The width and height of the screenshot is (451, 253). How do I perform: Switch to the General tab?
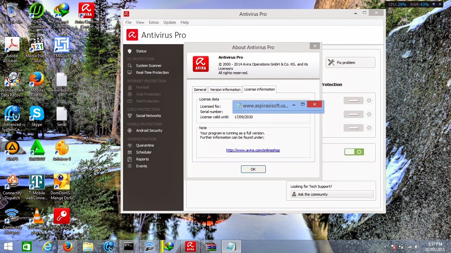click(200, 90)
